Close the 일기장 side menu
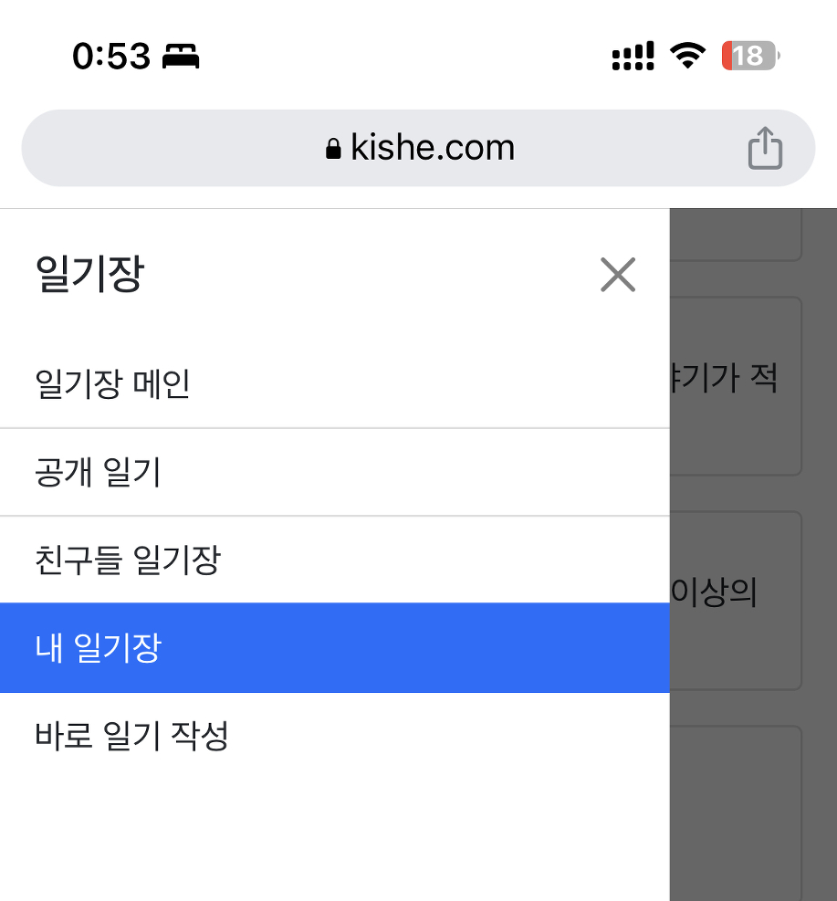This screenshot has width=837, height=901. point(618,274)
